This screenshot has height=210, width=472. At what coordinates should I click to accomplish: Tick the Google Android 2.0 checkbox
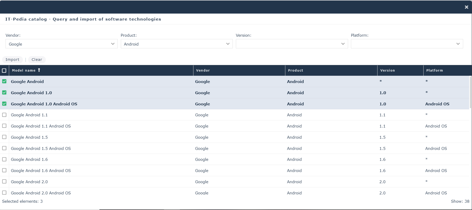click(x=4, y=182)
